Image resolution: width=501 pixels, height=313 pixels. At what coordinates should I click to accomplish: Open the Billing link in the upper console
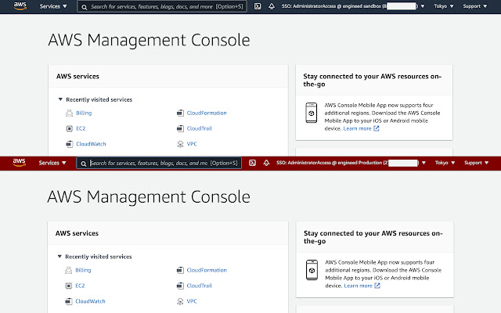point(84,113)
